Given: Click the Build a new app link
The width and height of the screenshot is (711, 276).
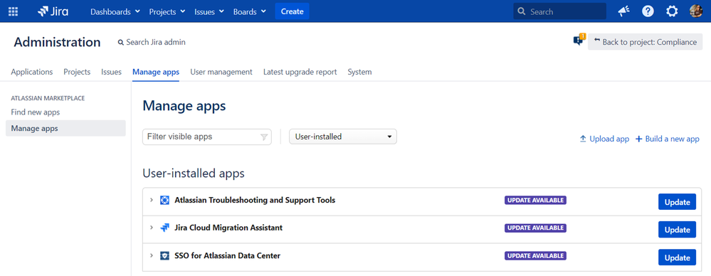Looking at the screenshot, I should [668, 139].
